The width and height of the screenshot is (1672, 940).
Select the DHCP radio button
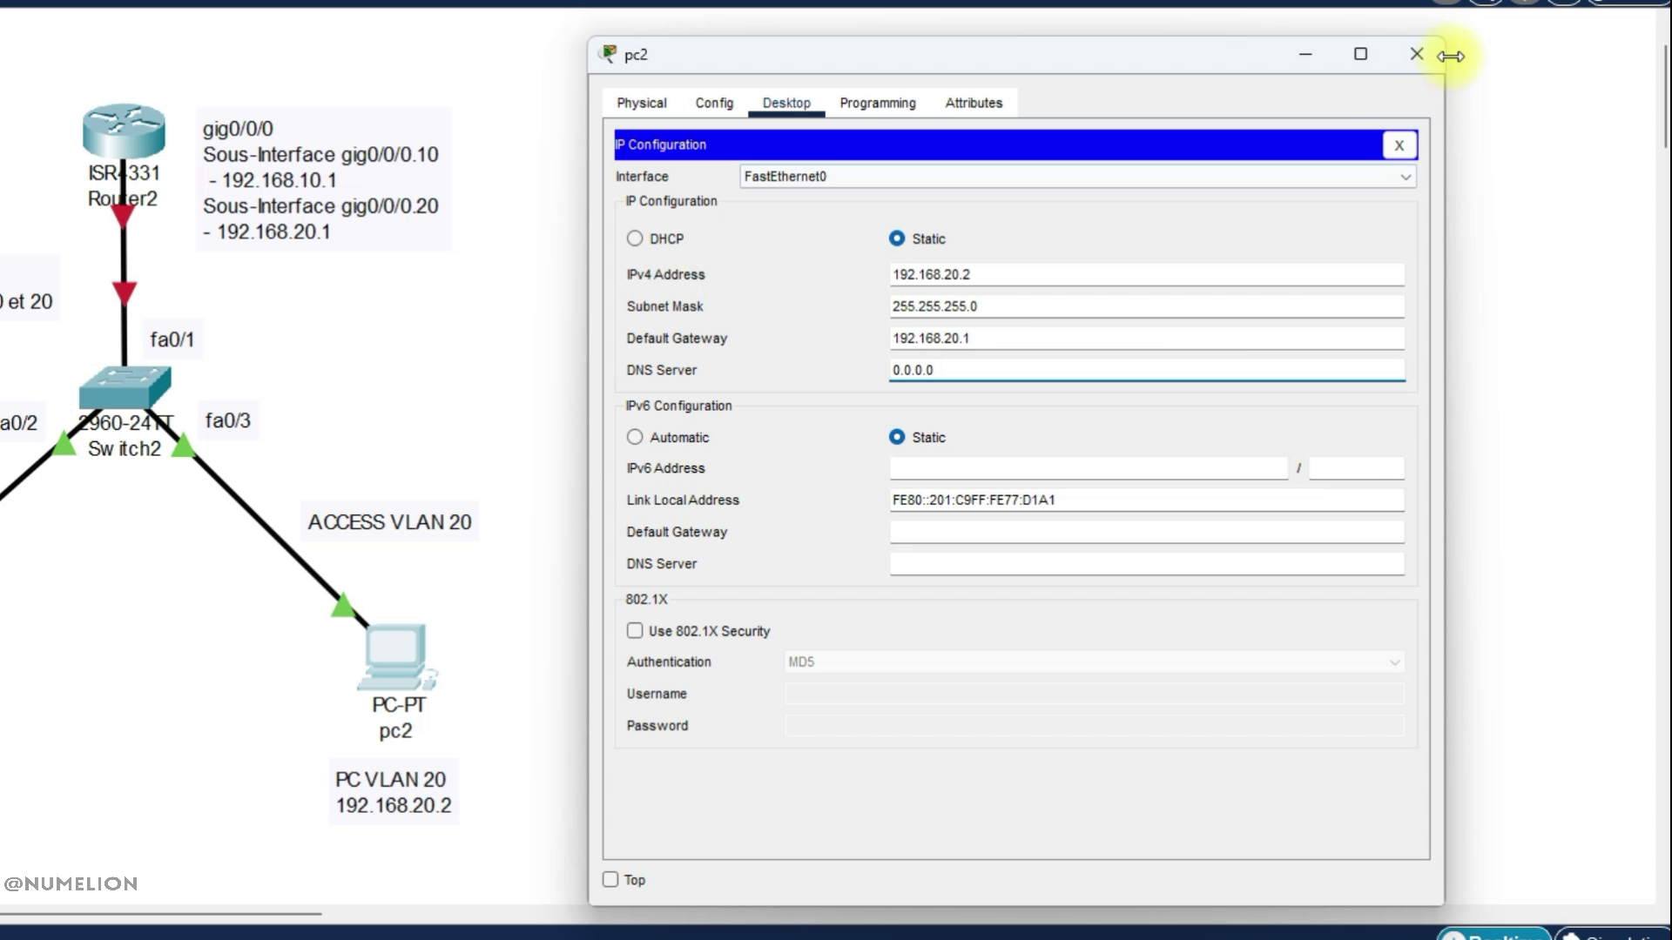(635, 238)
